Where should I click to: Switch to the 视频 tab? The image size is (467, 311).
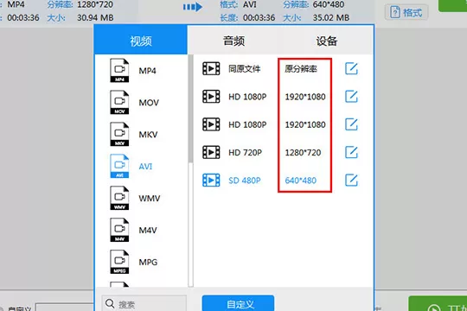[141, 40]
